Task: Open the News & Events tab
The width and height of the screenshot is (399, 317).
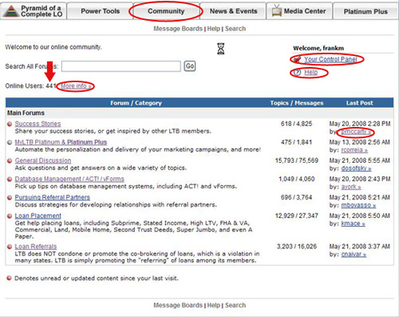Action: (233, 11)
